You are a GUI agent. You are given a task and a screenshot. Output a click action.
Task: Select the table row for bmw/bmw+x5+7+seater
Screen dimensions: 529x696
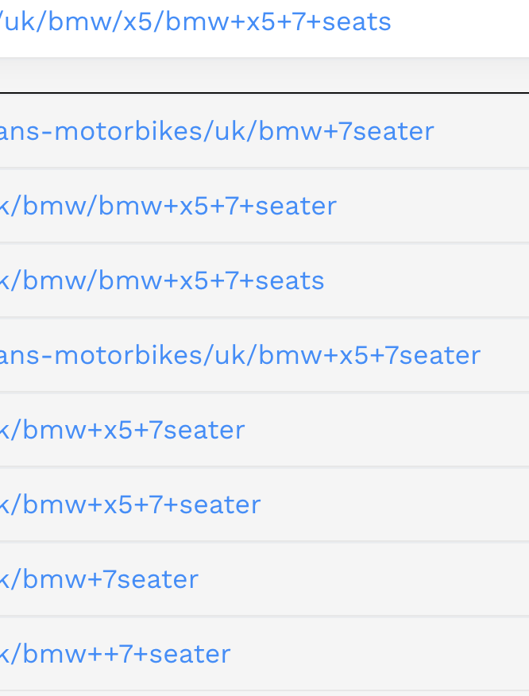coord(264,206)
